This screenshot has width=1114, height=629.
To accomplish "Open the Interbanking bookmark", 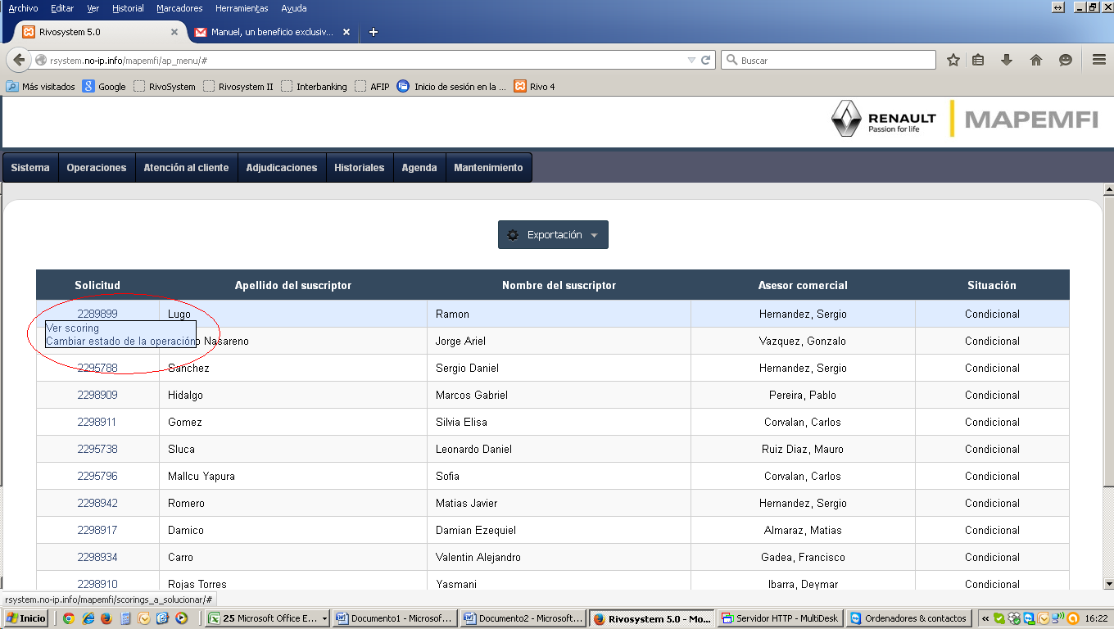I will 314,87.
